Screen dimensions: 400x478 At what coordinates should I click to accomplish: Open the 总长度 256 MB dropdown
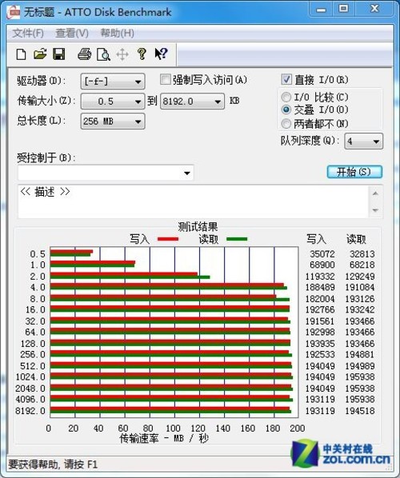[113, 121]
